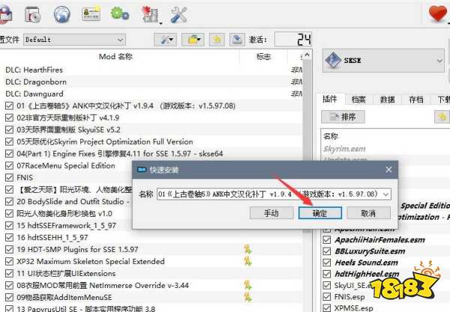Viewport: 450px width, 312px height.
Task: Switch to the 数据 tab
Action: tap(387, 100)
